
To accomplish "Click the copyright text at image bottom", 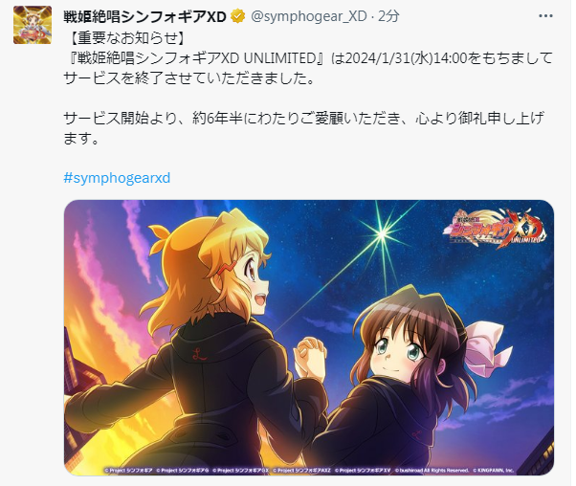I will [x=308, y=470].
